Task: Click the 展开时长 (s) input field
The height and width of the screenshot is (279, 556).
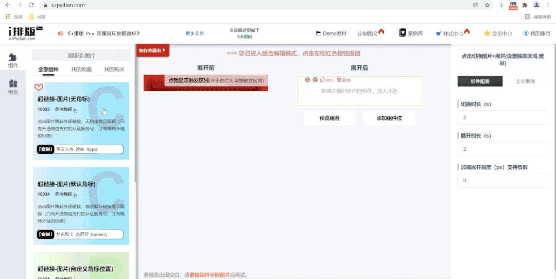Action: coord(503,149)
